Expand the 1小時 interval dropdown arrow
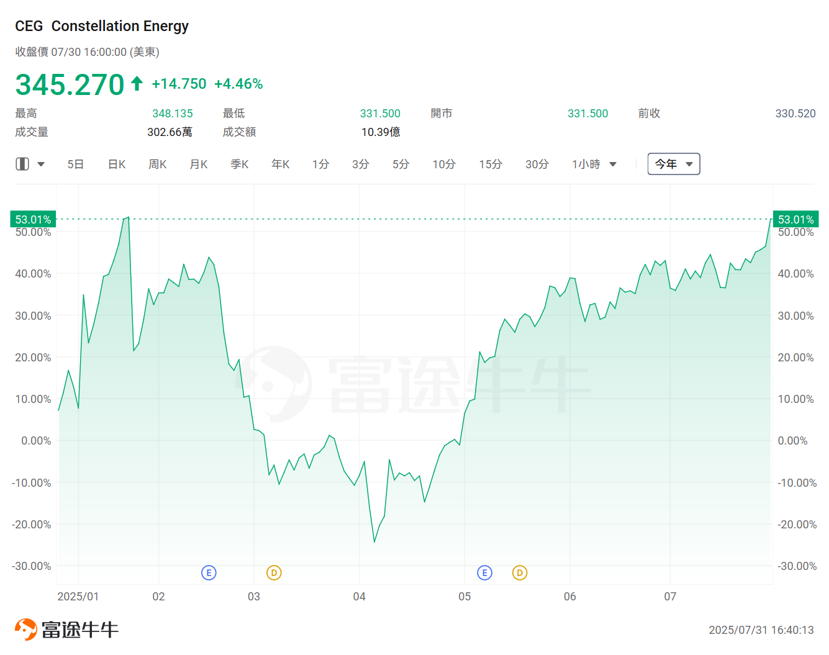The height and width of the screenshot is (655, 829). click(x=613, y=165)
